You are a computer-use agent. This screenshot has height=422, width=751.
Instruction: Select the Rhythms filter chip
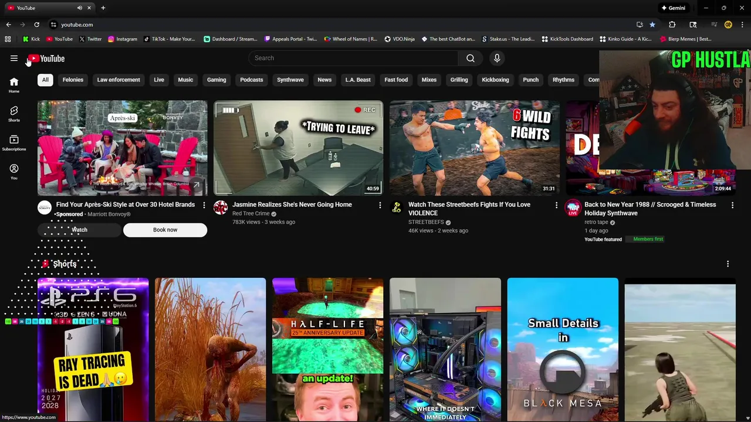click(x=563, y=80)
